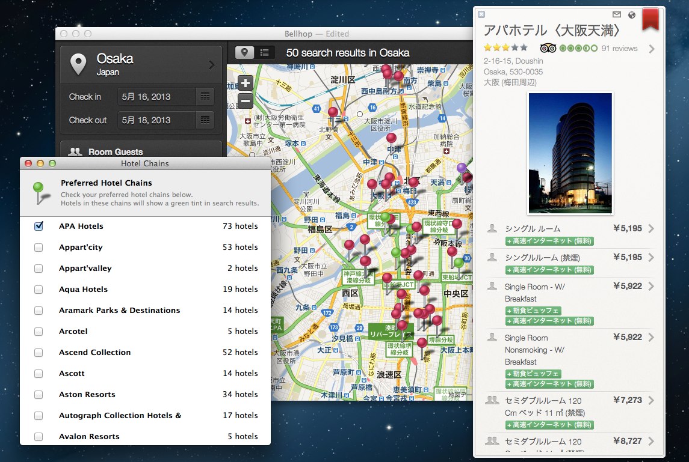Click the purple map pin
This screenshot has height=462, width=689.
point(462,168)
